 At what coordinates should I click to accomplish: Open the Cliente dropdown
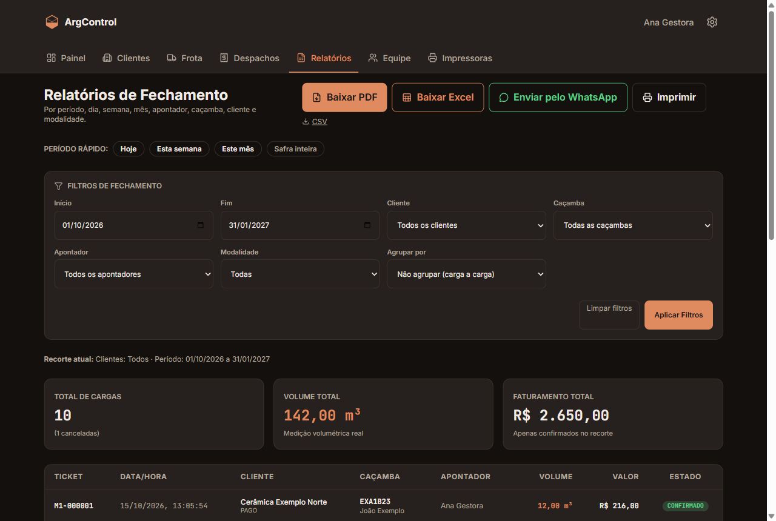[x=466, y=225]
